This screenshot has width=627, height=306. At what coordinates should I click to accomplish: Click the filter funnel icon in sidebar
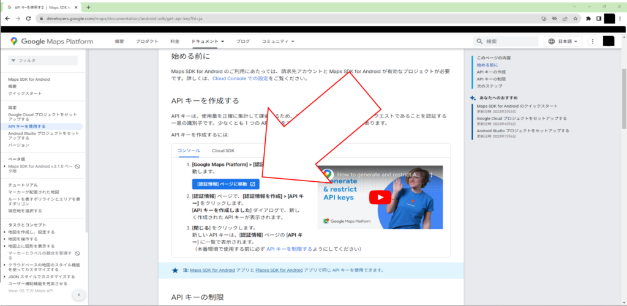pyautogui.click(x=13, y=61)
